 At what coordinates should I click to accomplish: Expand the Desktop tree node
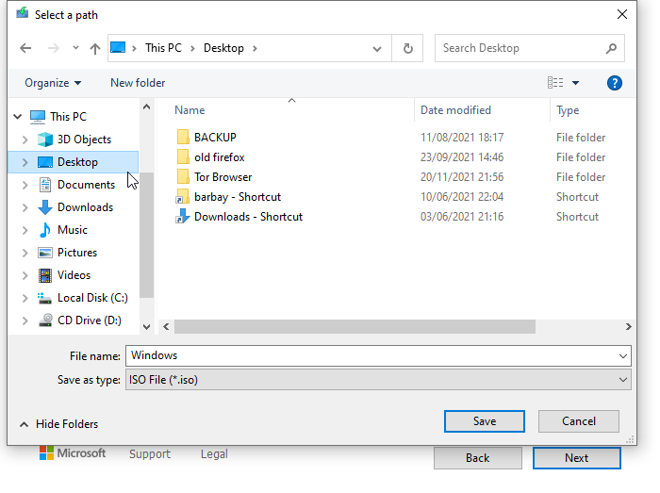click(25, 162)
